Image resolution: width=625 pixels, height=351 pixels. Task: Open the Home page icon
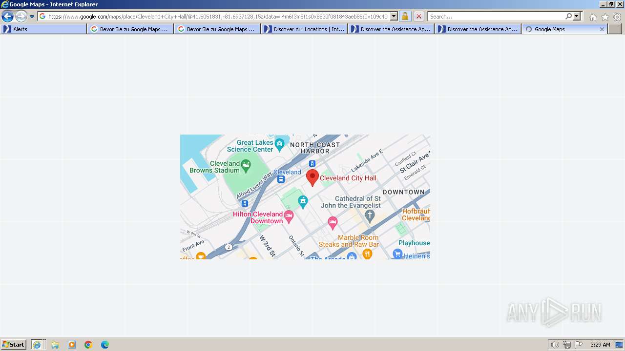593,17
